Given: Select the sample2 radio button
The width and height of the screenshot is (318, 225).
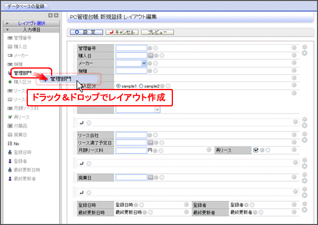Looking at the screenshot, I should coord(141,86).
